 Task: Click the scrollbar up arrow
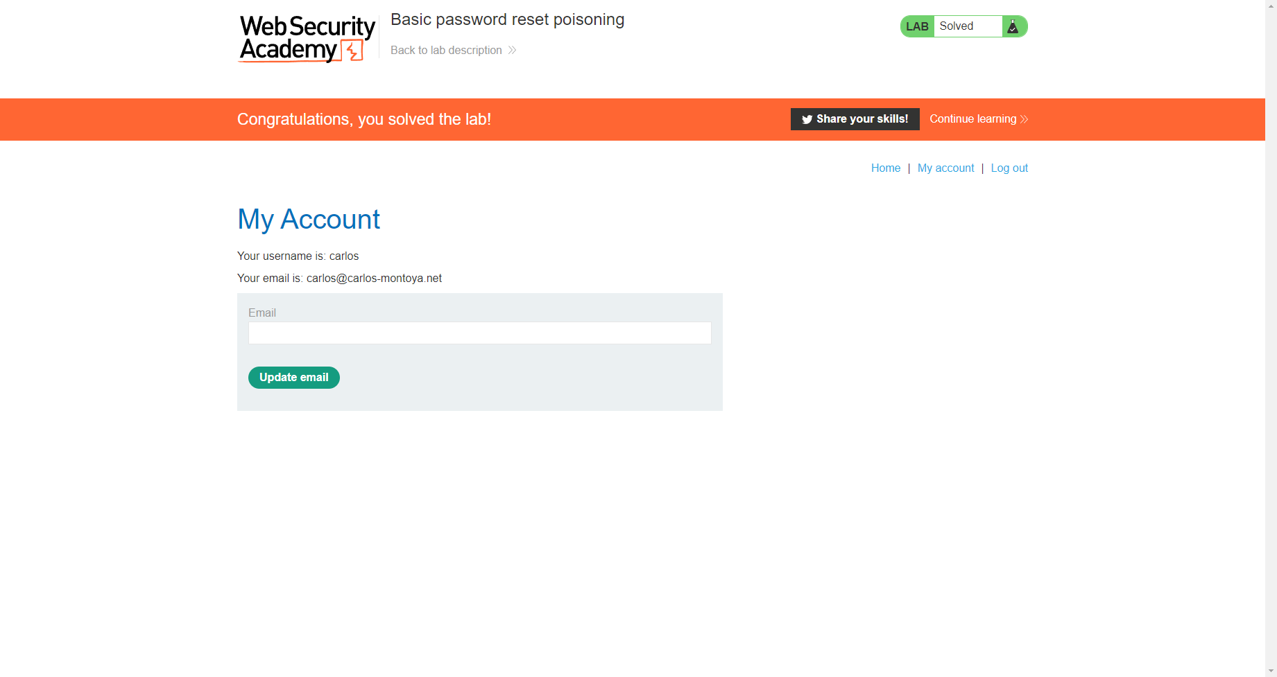click(x=1271, y=5)
